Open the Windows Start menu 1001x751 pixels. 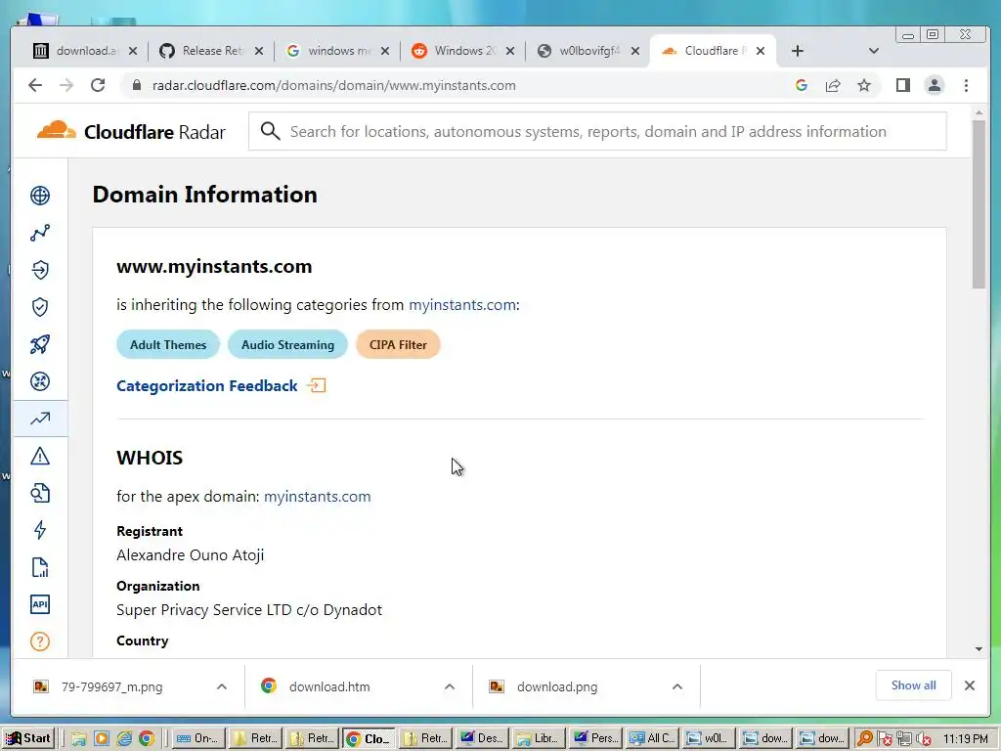click(27, 738)
